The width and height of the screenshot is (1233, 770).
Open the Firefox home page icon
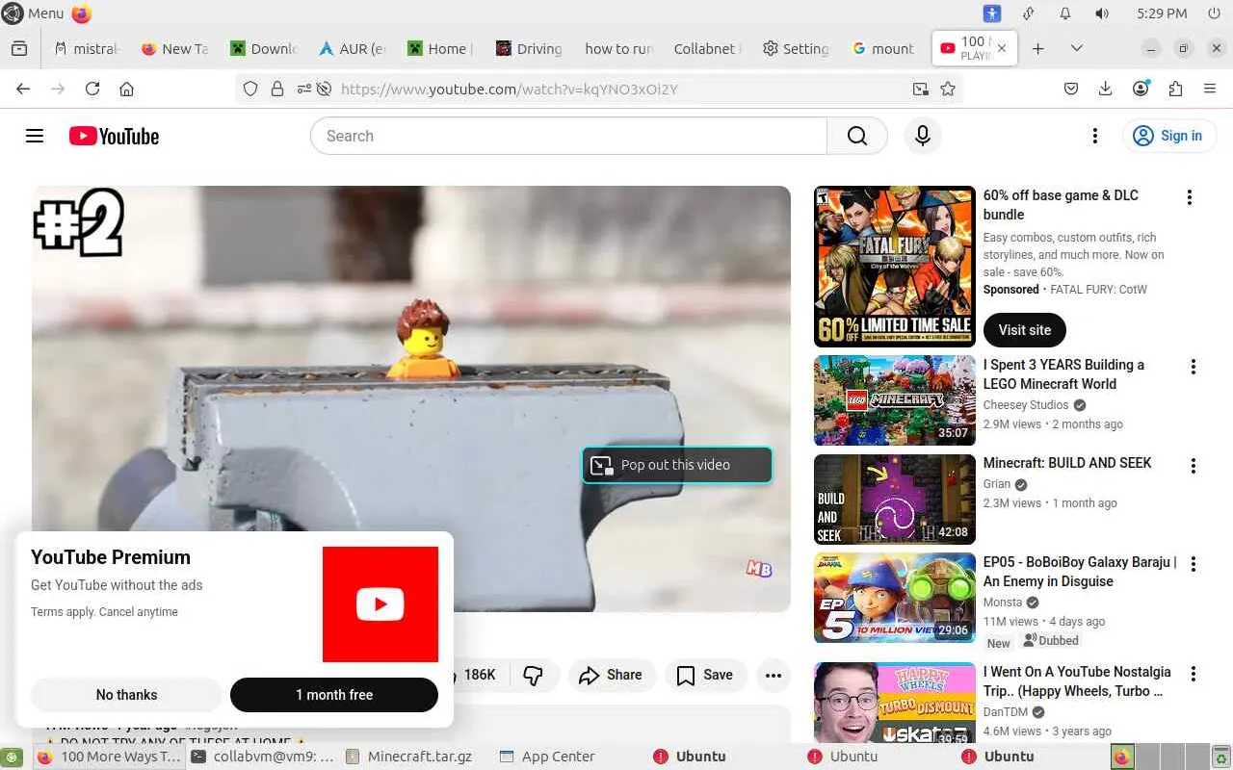pos(126,89)
